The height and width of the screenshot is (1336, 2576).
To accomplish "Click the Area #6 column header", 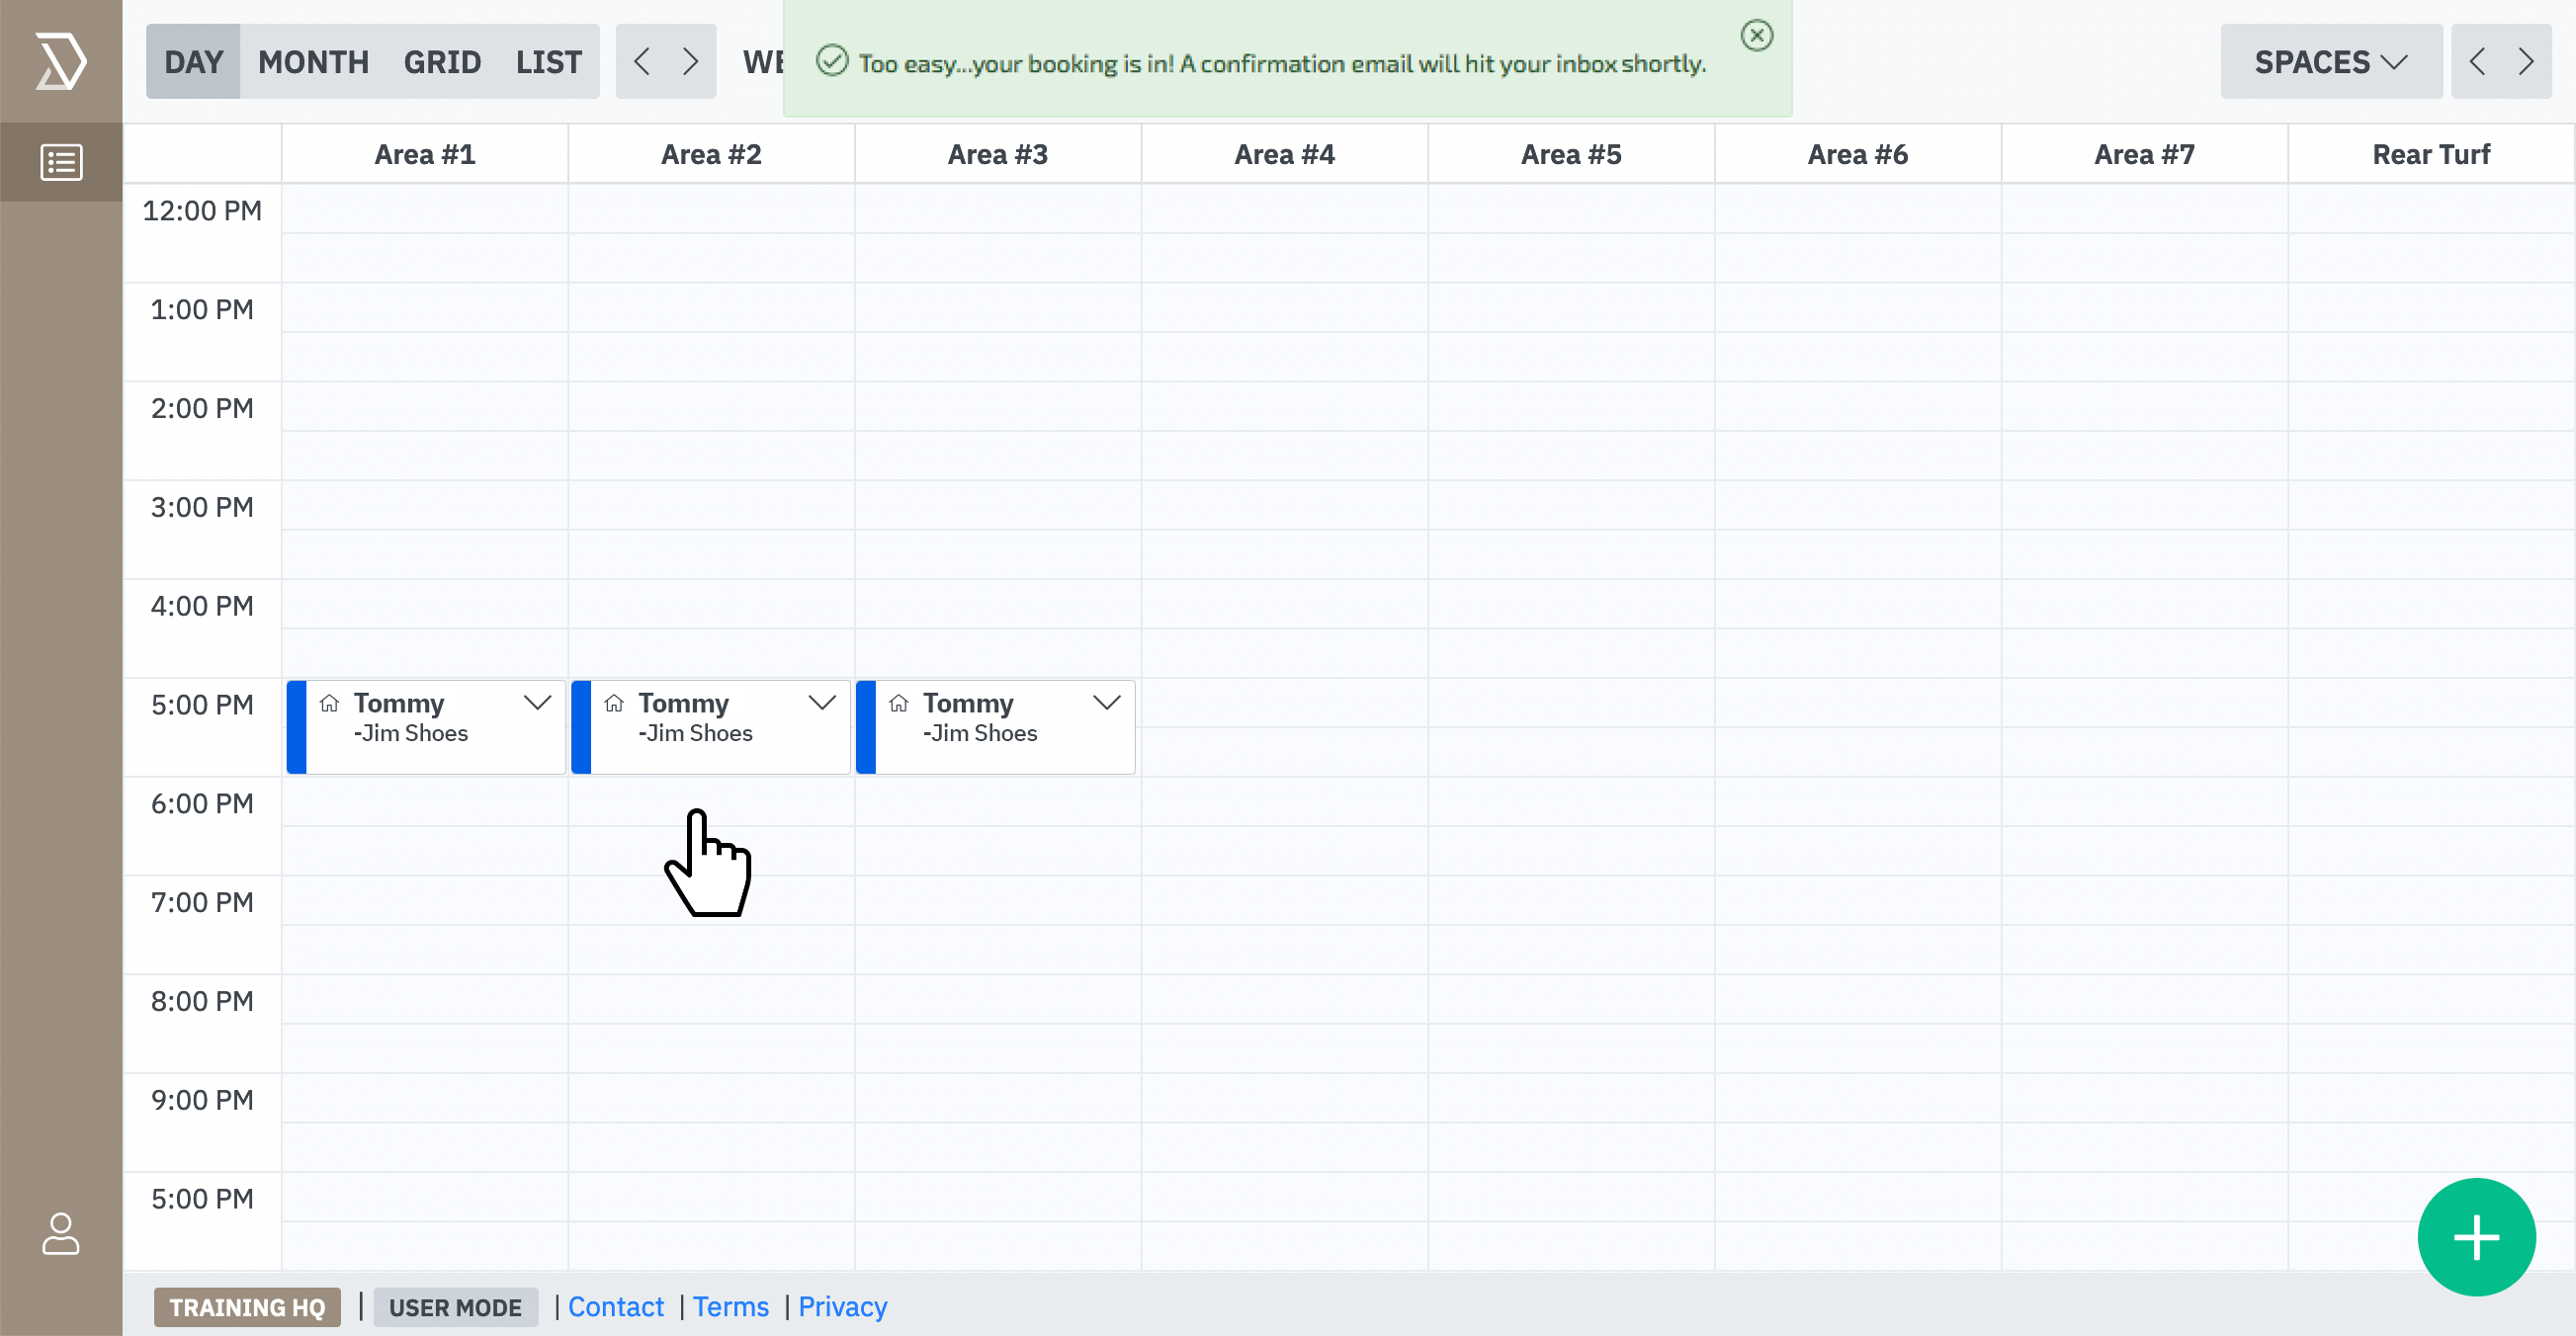I will 1858,154.
